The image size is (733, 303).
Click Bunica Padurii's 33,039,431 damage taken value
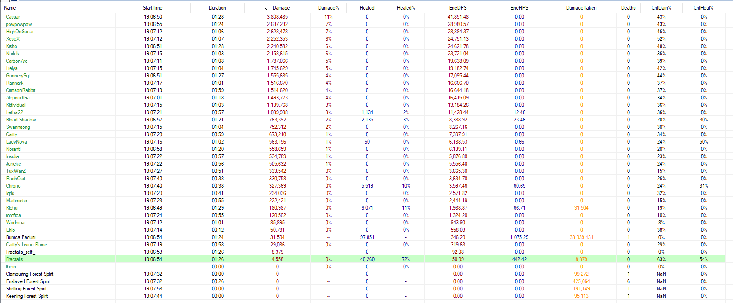pyautogui.click(x=581, y=237)
